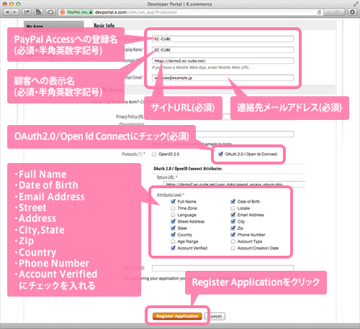Screen dimensions: 360x329
Task: Toggle the Account Verified checkbox
Action: point(173,248)
